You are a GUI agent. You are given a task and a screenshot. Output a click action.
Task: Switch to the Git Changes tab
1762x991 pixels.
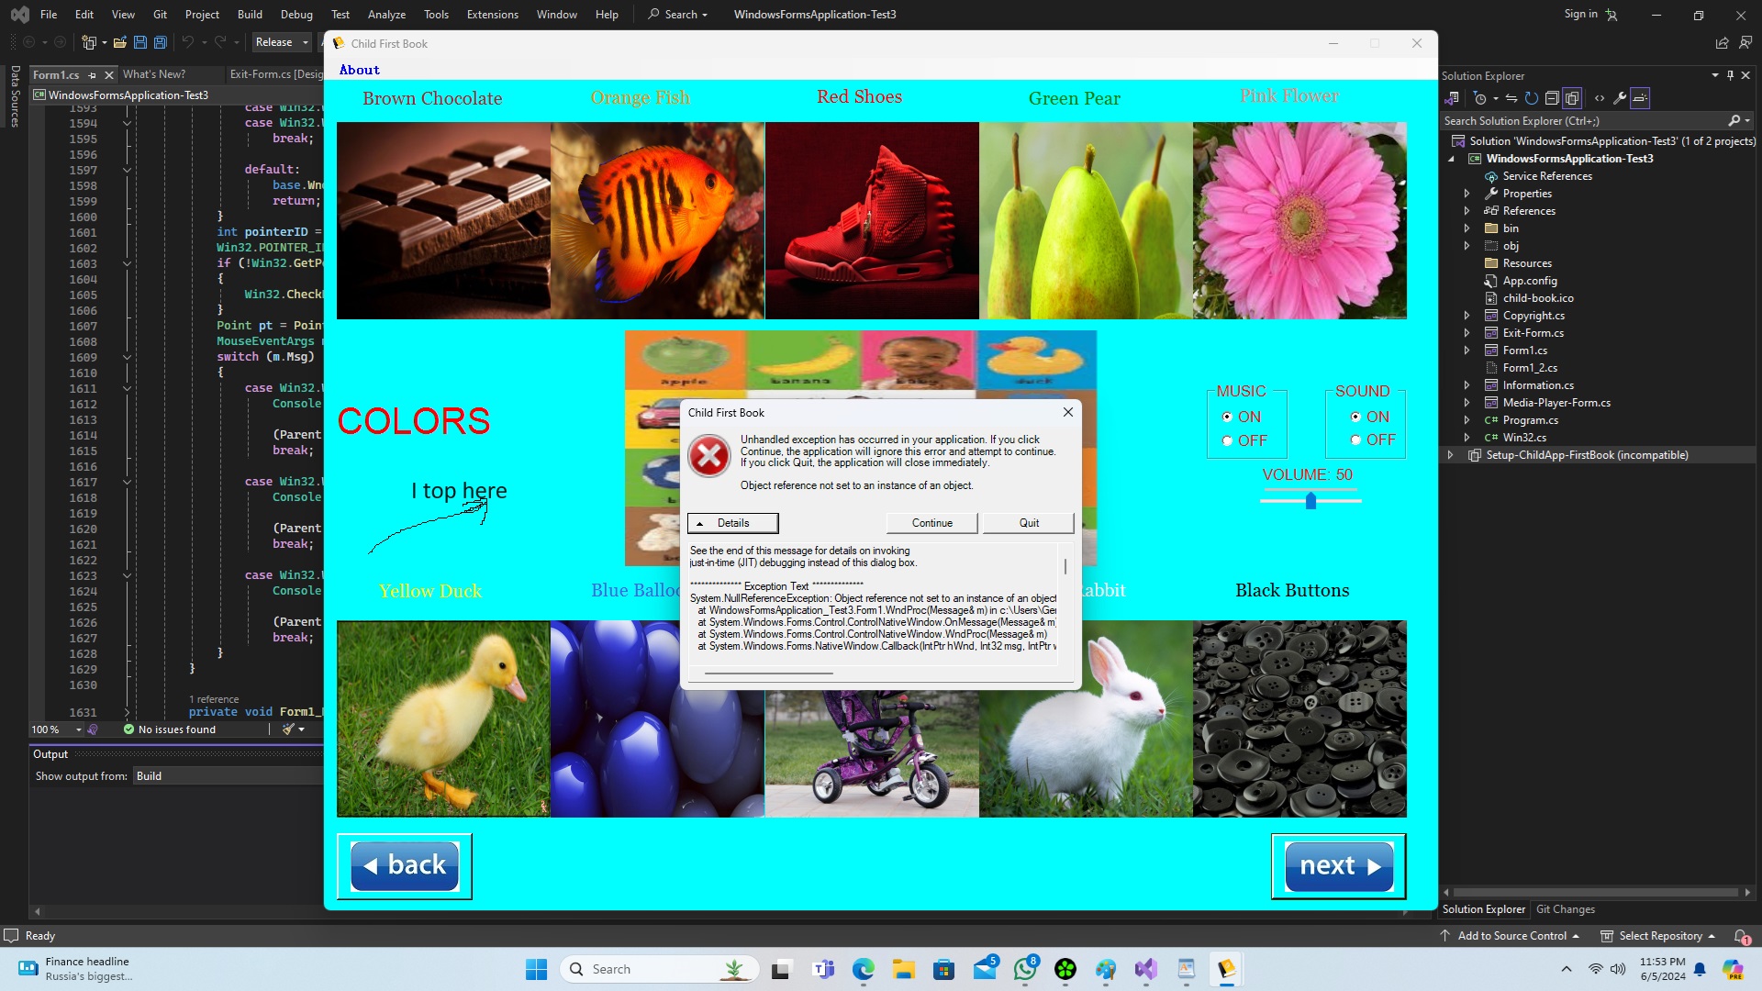[x=1565, y=909]
